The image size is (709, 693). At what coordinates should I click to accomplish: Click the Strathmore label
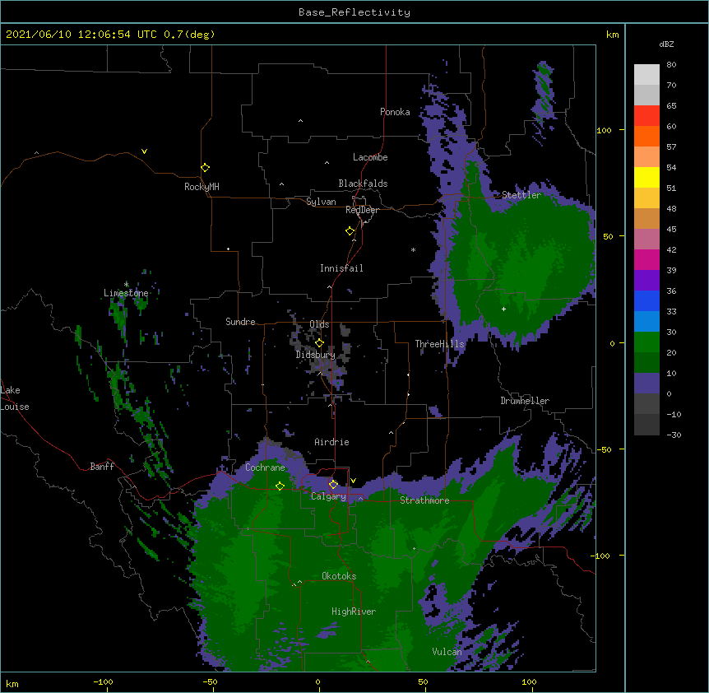click(424, 500)
